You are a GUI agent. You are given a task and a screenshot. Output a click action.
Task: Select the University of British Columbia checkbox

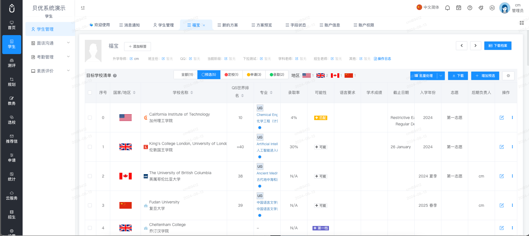pyautogui.click(x=90, y=176)
